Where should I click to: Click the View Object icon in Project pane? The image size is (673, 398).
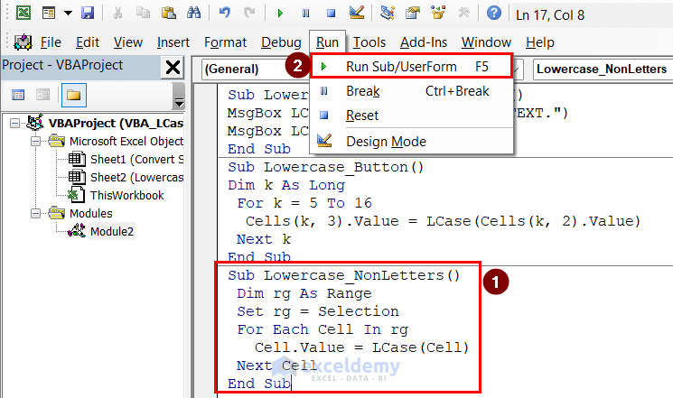pos(43,95)
